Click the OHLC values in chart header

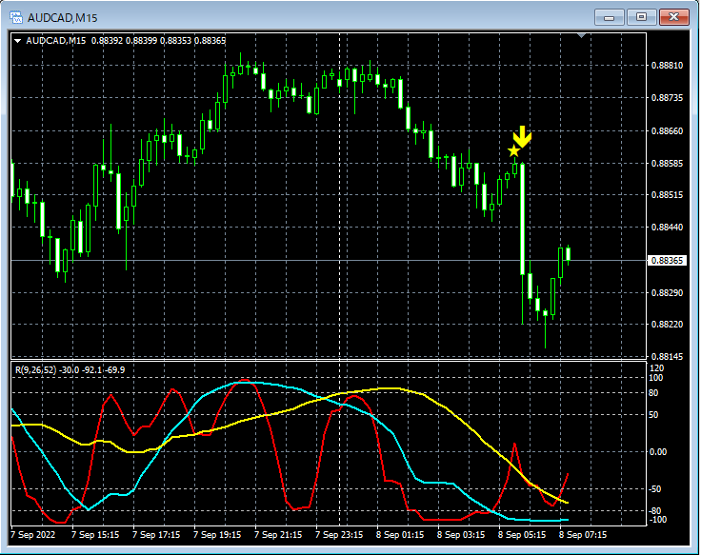click(x=159, y=41)
